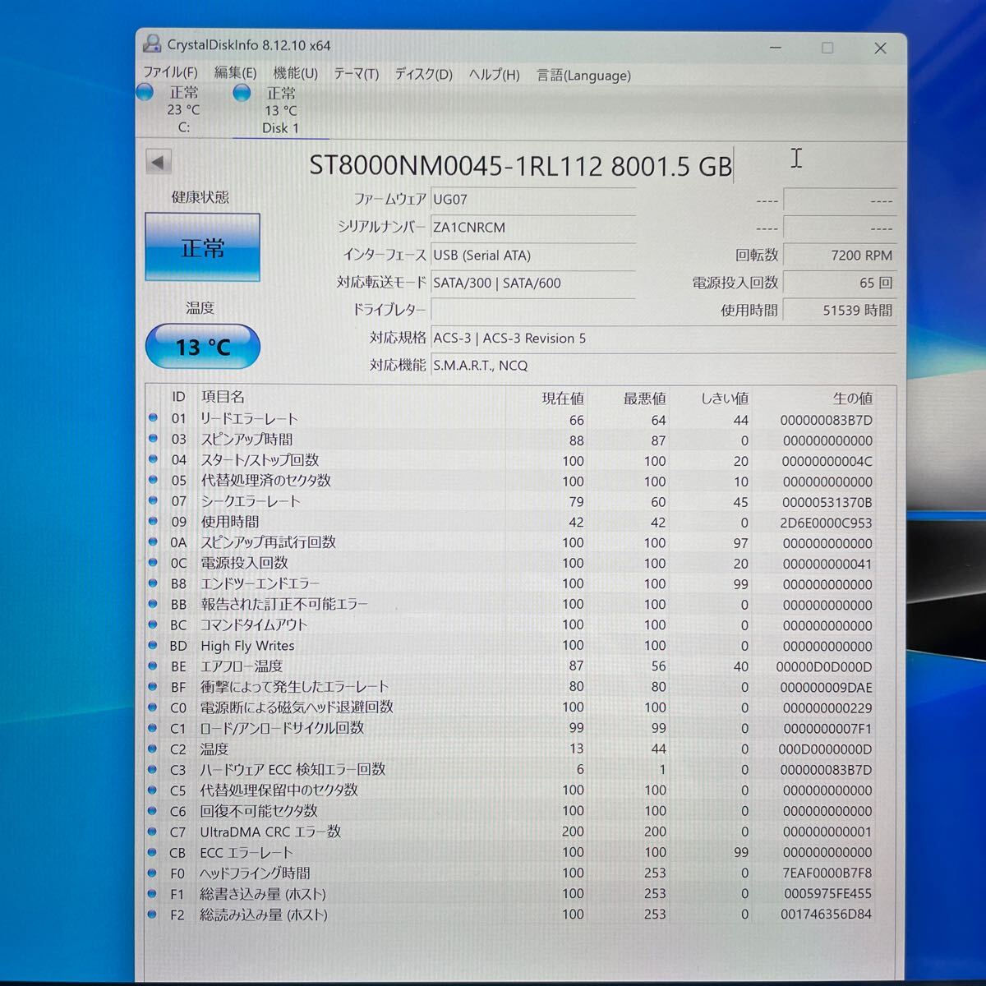Open the テーマ(T) menu

click(x=356, y=74)
